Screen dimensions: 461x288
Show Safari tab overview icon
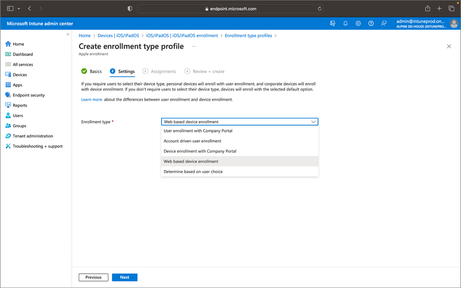click(451, 8)
